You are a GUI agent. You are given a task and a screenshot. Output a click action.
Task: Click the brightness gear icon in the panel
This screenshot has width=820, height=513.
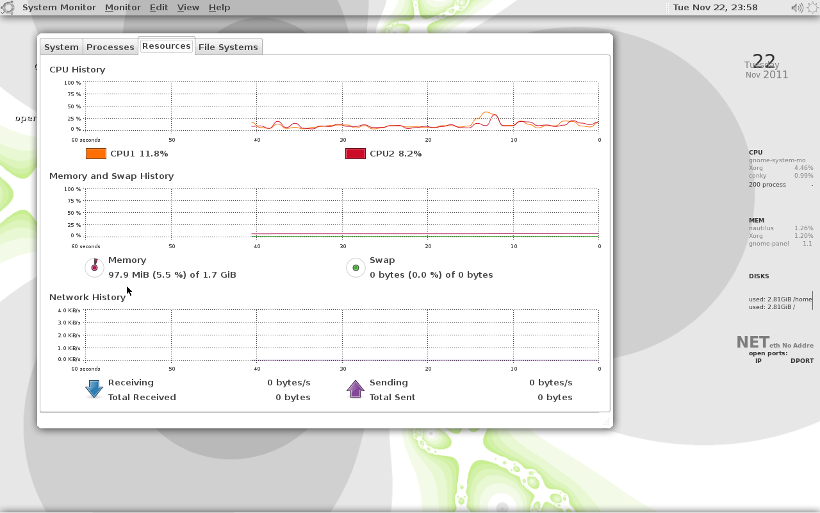click(813, 8)
